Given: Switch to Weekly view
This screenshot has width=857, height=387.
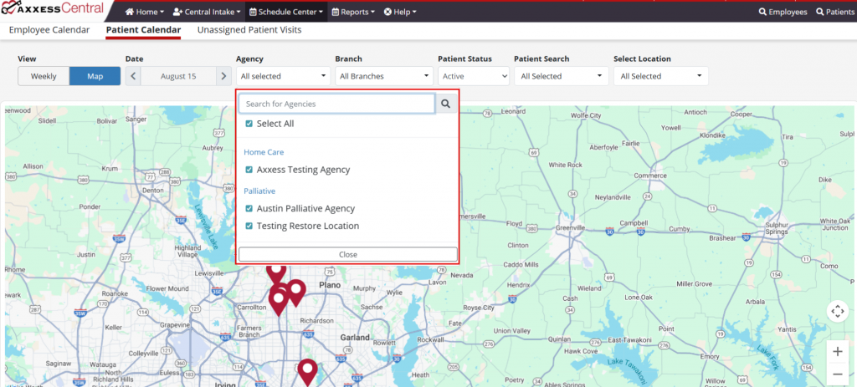Looking at the screenshot, I should 44,76.
